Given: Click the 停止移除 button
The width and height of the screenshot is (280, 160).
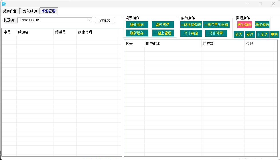Looking at the screenshot, I should pyautogui.click(x=191, y=33).
